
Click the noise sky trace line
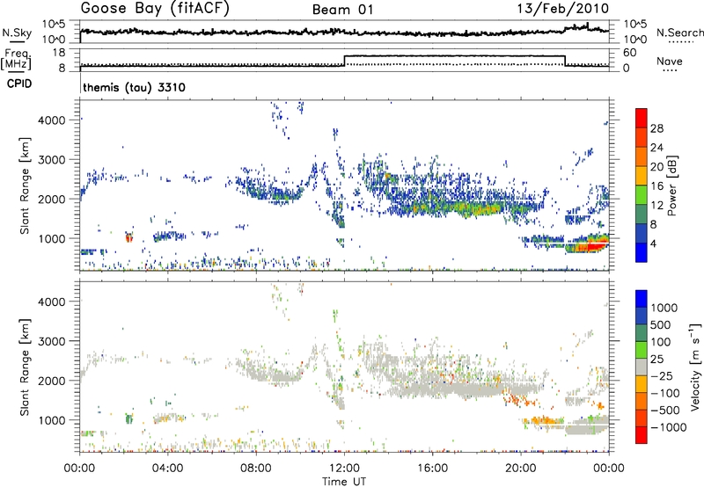point(344,33)
